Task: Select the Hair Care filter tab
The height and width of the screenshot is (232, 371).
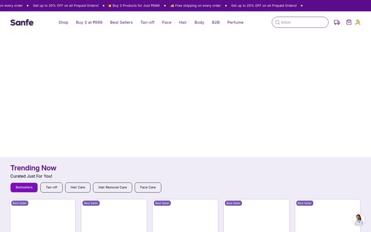Action: [78, 188]
